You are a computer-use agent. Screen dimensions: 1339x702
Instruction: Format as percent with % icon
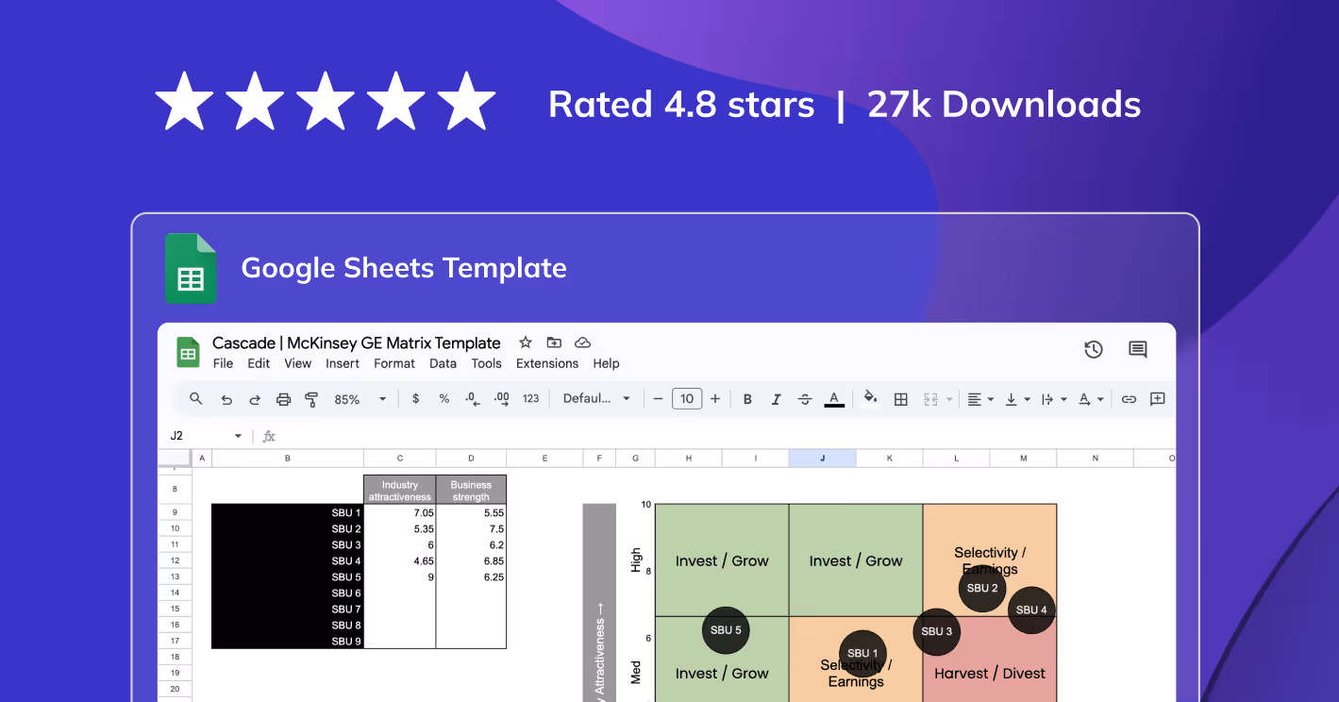coord(444,399)
